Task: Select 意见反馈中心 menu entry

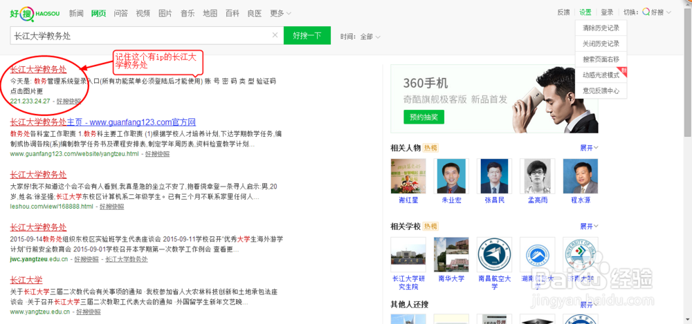Action: 601,90
